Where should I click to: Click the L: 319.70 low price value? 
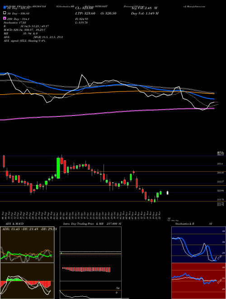point(81,23)
